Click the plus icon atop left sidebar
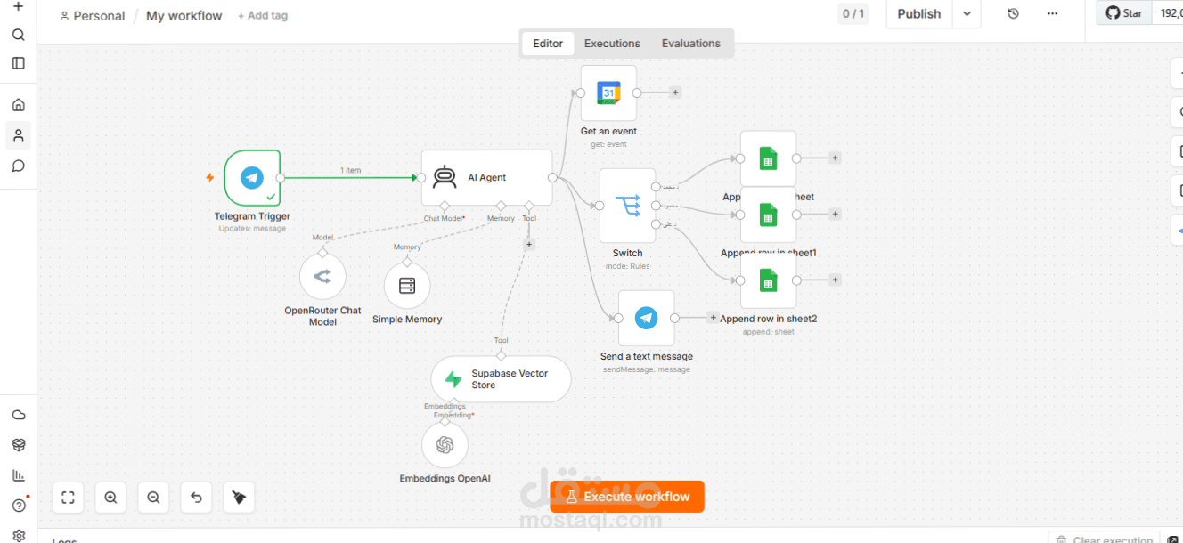1183x543 pixels. click(x=18, y=5)
